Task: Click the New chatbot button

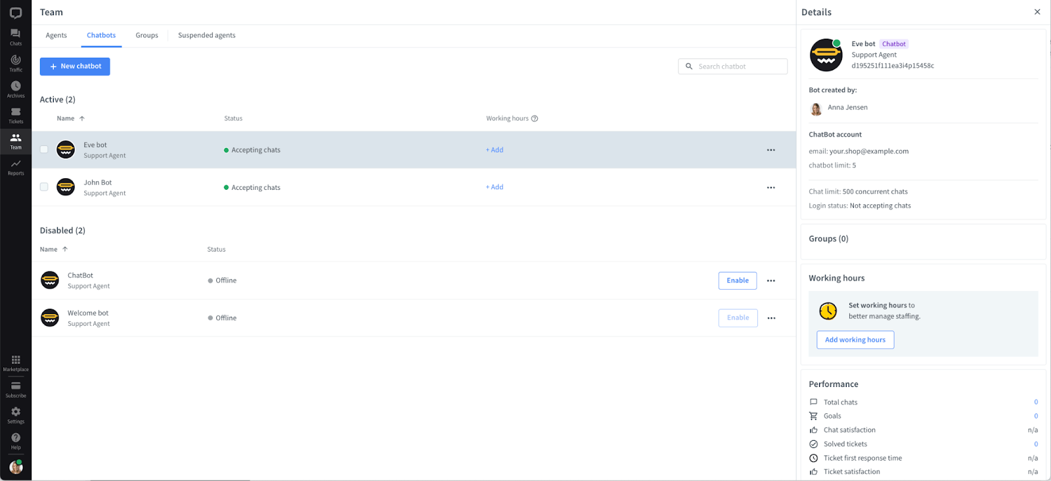Action: pos(75,66)
